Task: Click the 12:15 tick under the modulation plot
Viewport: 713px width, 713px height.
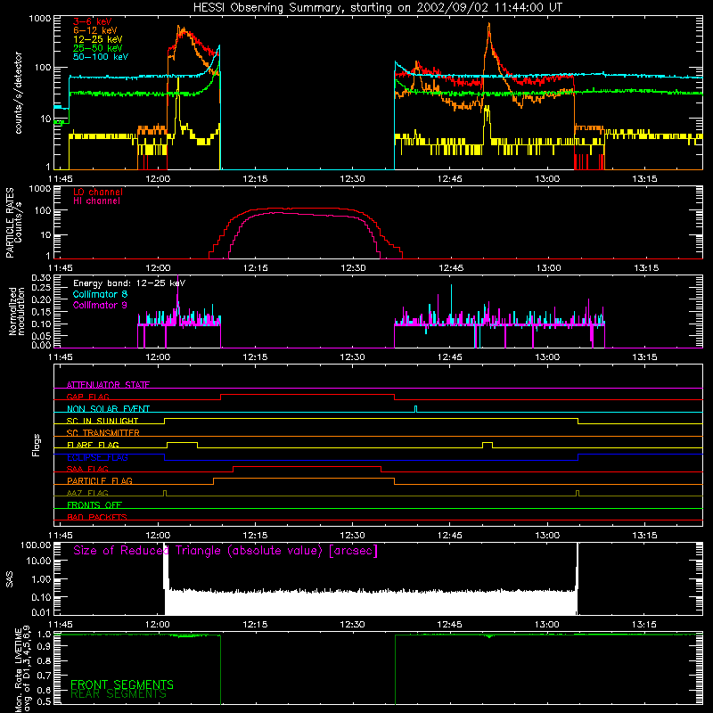Action: 255,357
